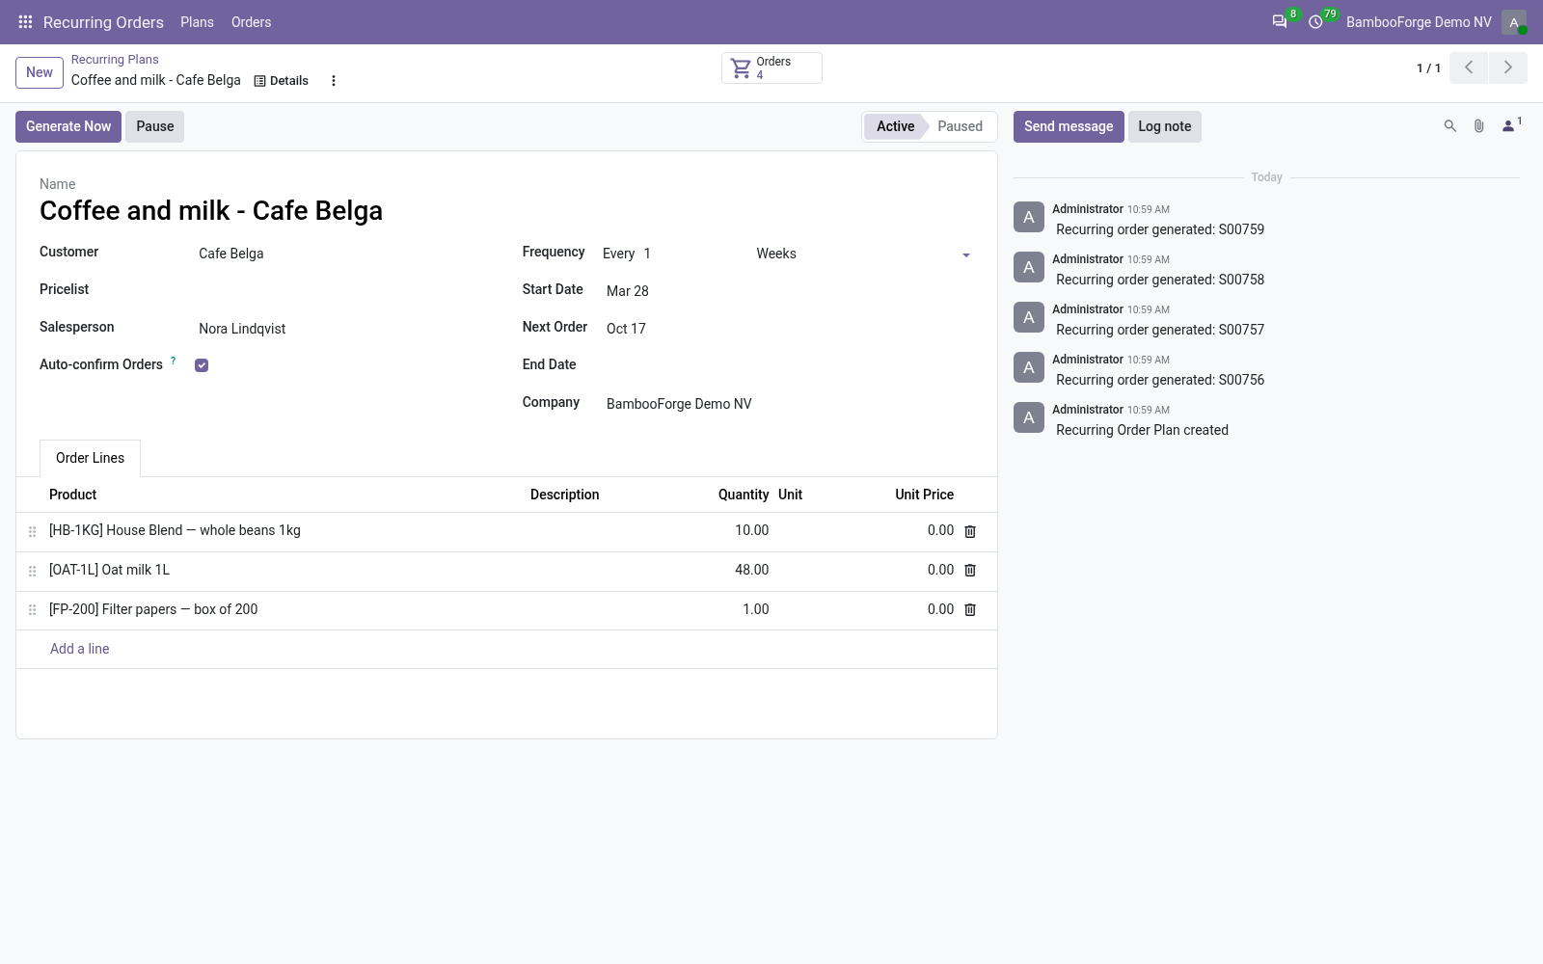The image size is (1543, 964).
Task: Click Log note button
Action: point(1165,126)
